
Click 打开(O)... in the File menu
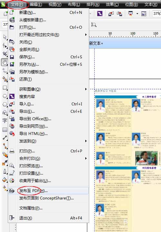[x=49, y=27]
